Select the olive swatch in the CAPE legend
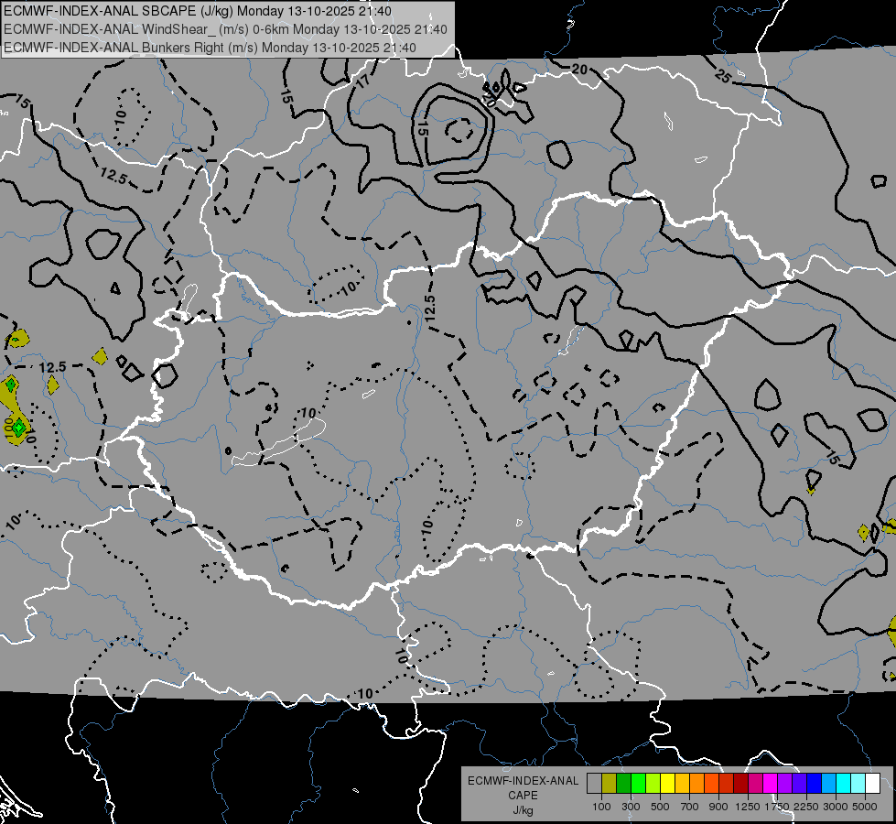This screenshot has width=896, height=824. pyautogui.click(x=610, y=784)
